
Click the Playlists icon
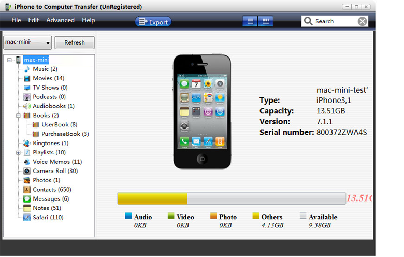pos(27,153)
